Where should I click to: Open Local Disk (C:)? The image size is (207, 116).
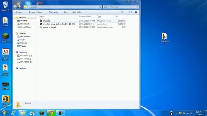tap(26, 56)
